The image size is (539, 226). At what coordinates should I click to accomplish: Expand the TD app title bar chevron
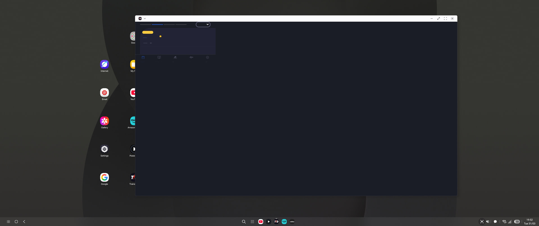pos(145,19)
